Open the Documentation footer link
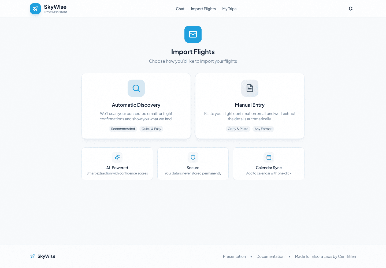The image size is (386, 268). [x=270, y=256]
